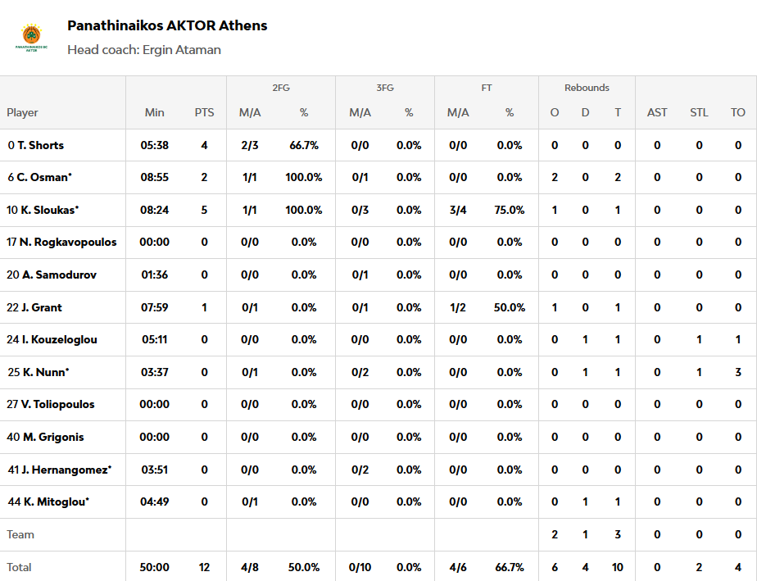Click I. Kouzeloglou player name
The image size is (757, 581).
(60, 339)
